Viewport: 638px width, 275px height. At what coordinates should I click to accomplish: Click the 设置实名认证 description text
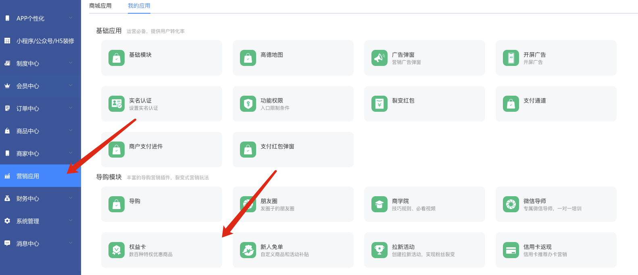pyautogui.click(x=144, y=108)
